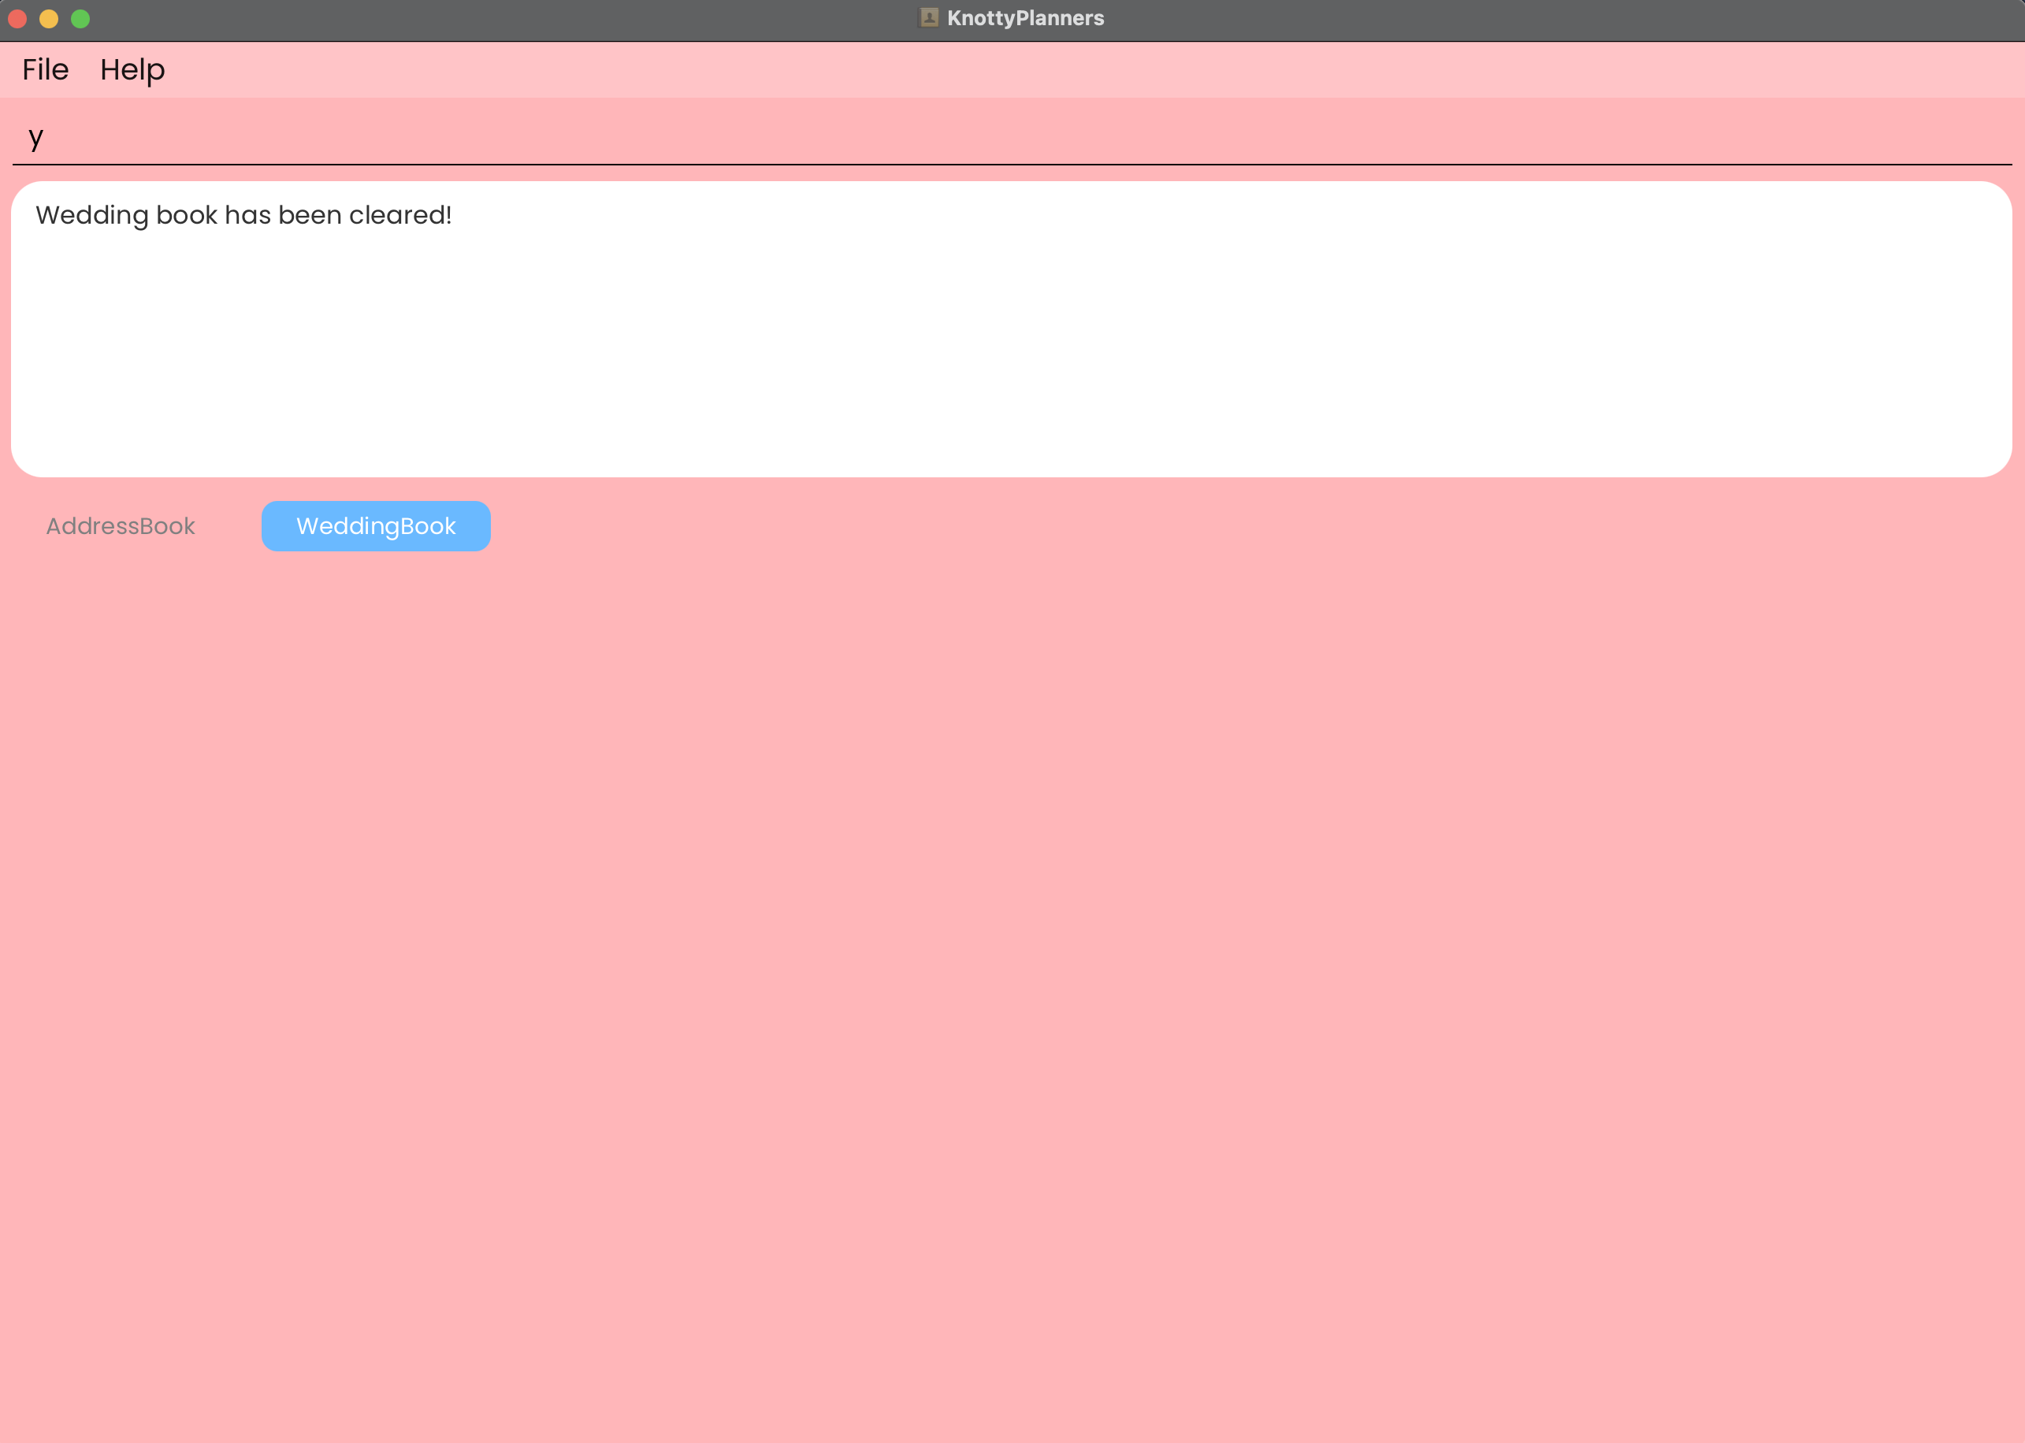Select the WeddingBook tab
The width and height of the screenshot is (2025, 1443).
(x=375, y=526)
